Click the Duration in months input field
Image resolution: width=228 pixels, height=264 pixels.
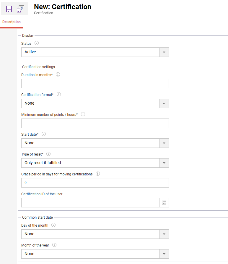click(x=95, y=84)
